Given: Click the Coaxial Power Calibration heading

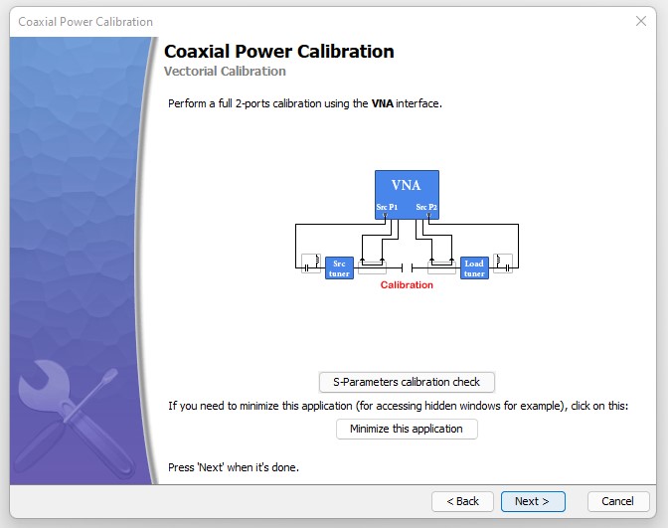Looking at the screenshot, I should (x=279, y=51).
